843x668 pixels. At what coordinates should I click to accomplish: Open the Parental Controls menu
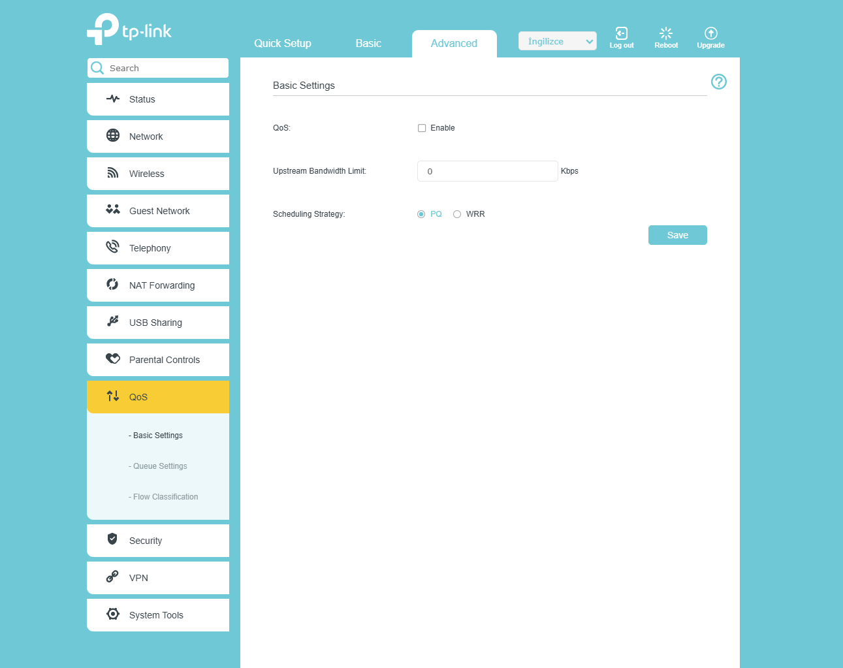click(158, 360)
